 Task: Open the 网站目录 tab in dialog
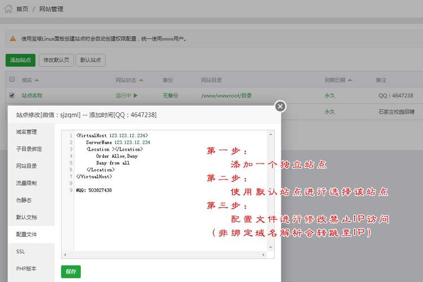(27, 166)
